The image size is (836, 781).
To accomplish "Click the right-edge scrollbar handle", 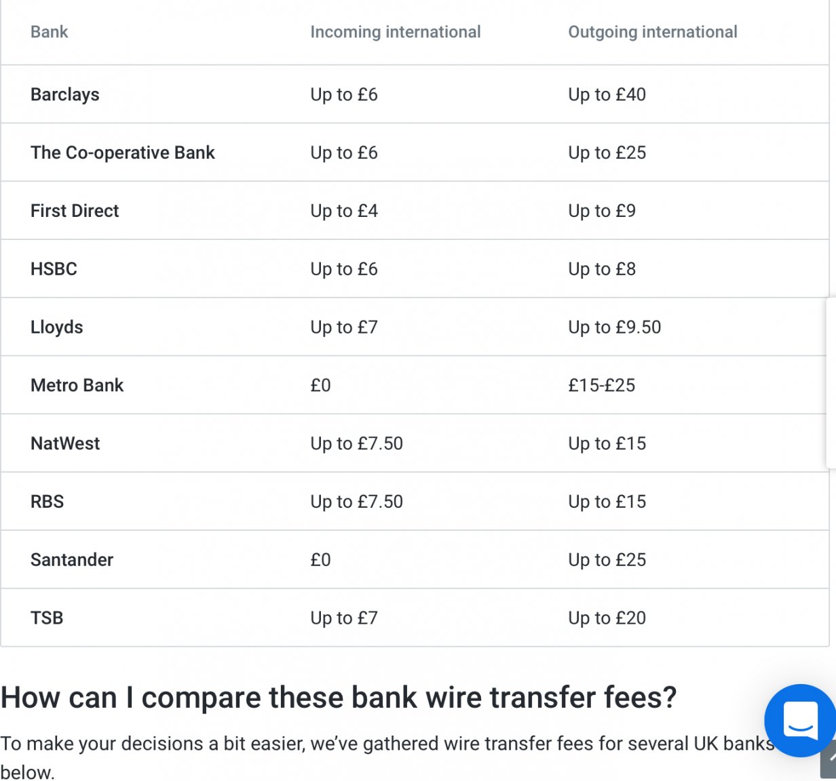I will click(831, 382).
